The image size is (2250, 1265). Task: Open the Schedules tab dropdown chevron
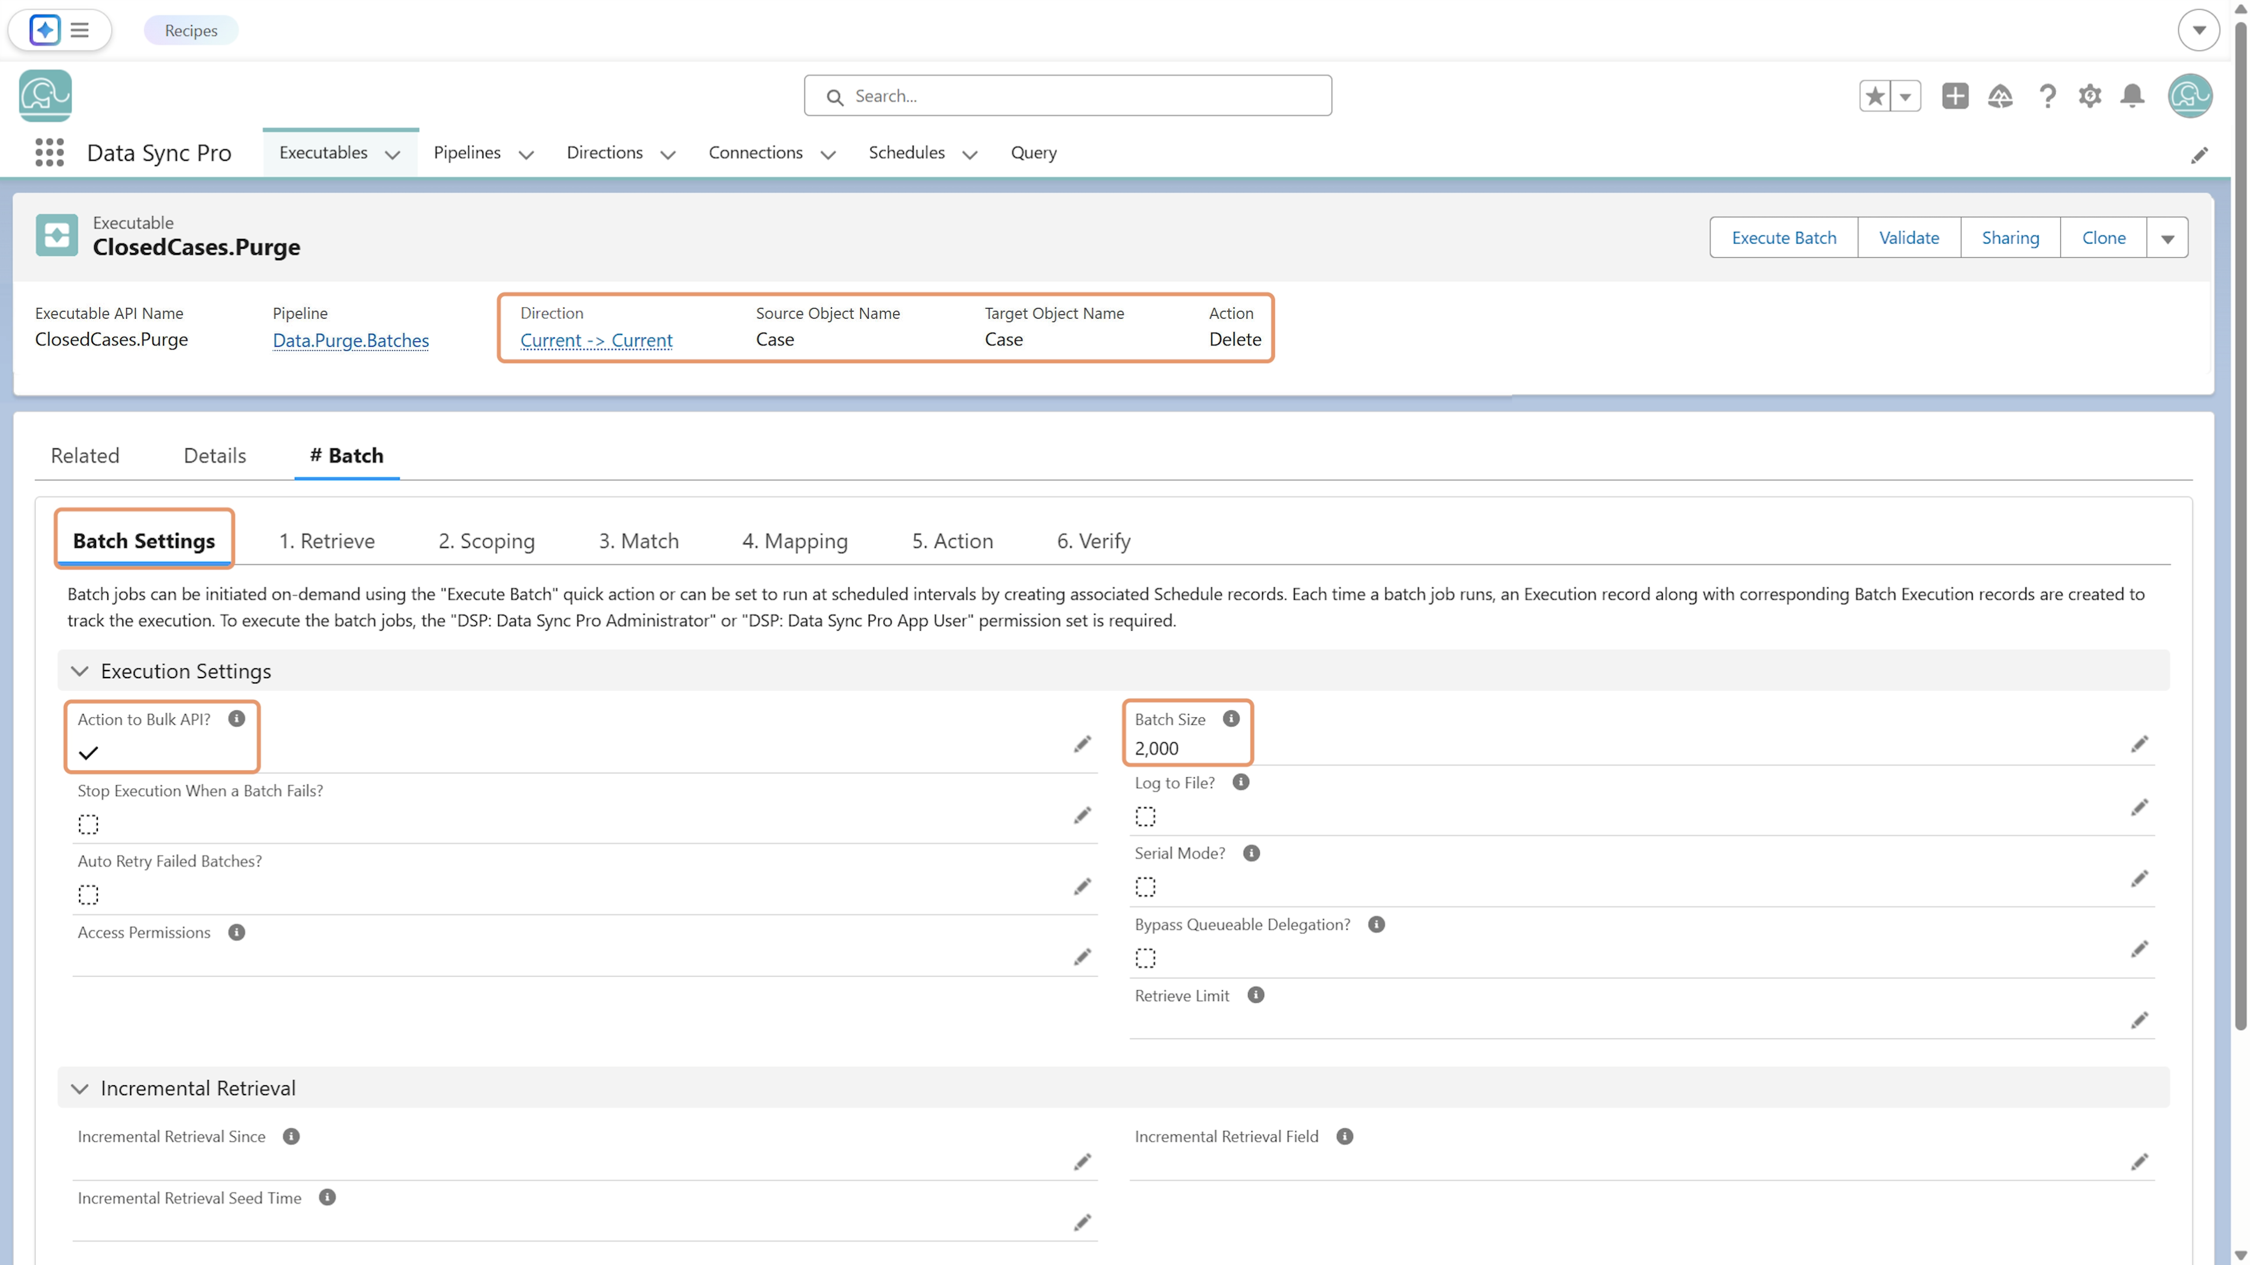(970, 155)
